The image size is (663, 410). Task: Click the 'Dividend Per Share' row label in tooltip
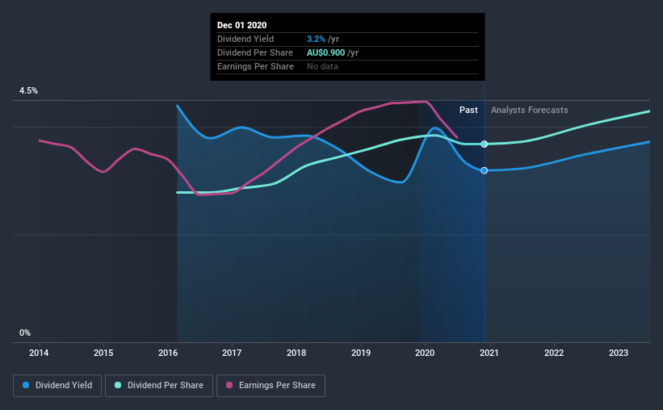click(x=255, y=52)
